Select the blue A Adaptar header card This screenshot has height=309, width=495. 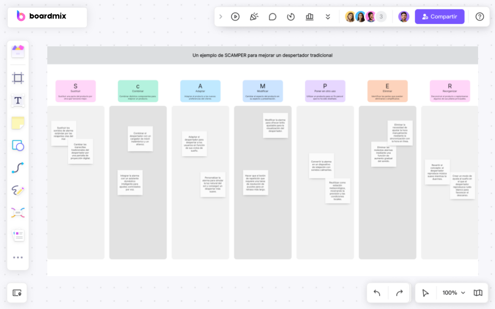pyautogui.click(x=201, y=91)
